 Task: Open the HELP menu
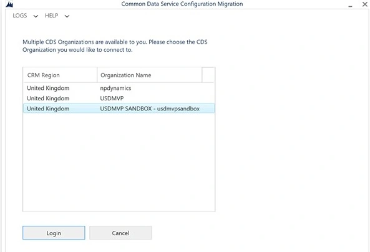[x=51, y=16]
